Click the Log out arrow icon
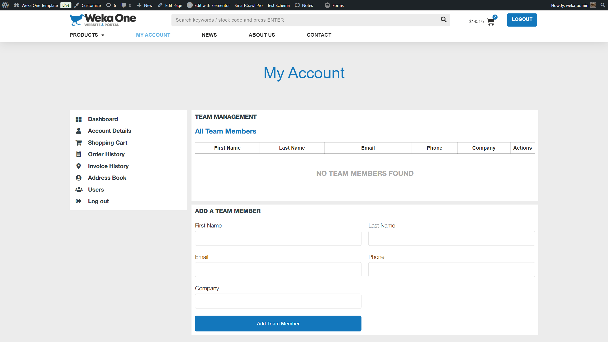 click(x=78, y=201)
